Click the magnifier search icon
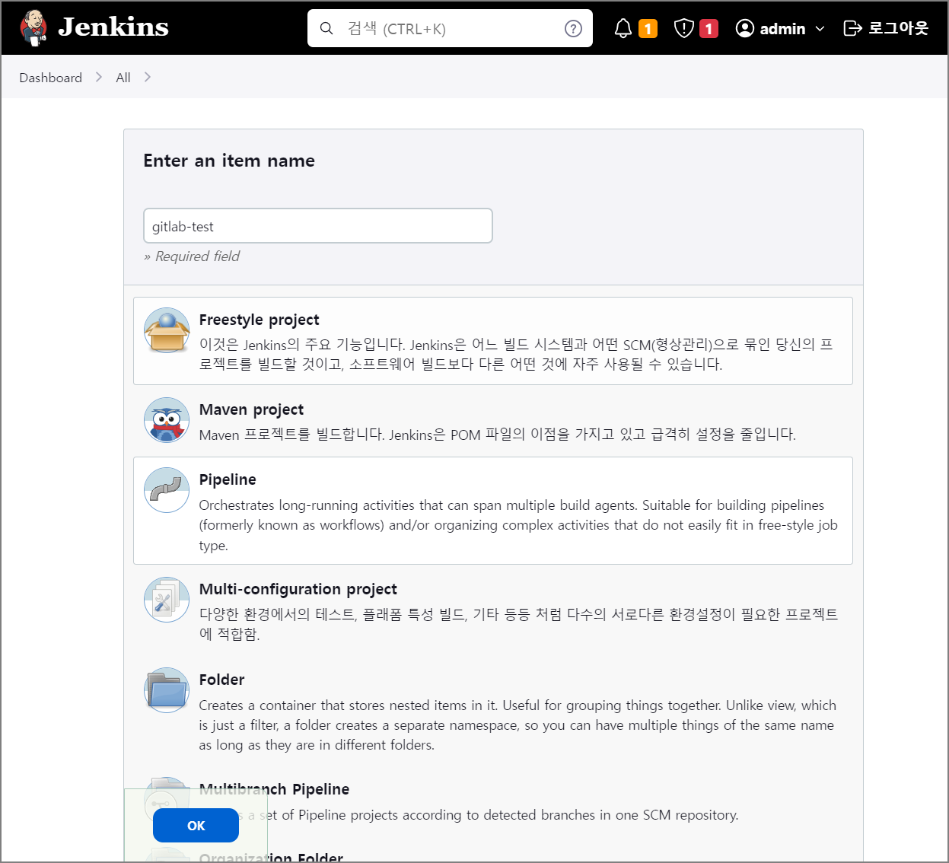949x863 pixels. click(x=326, y=29)
